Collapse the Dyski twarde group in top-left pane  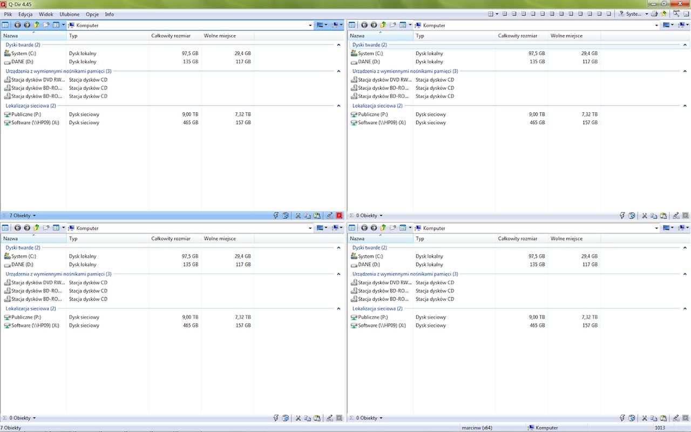pos(338,45)
